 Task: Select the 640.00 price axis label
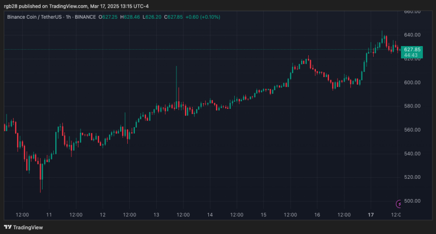point(412,35)
